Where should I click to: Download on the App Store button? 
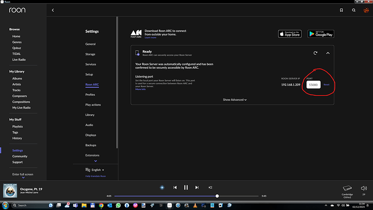click(290, 34)
